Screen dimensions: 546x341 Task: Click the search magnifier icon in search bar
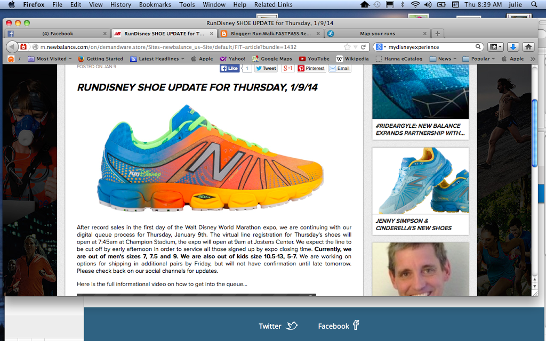point(478,47)
